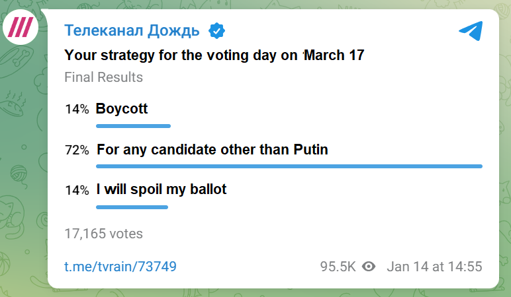Screen dimensions: 511x297
Task: Click the spoil ballot result bar
Action: (x=132, y=207)
